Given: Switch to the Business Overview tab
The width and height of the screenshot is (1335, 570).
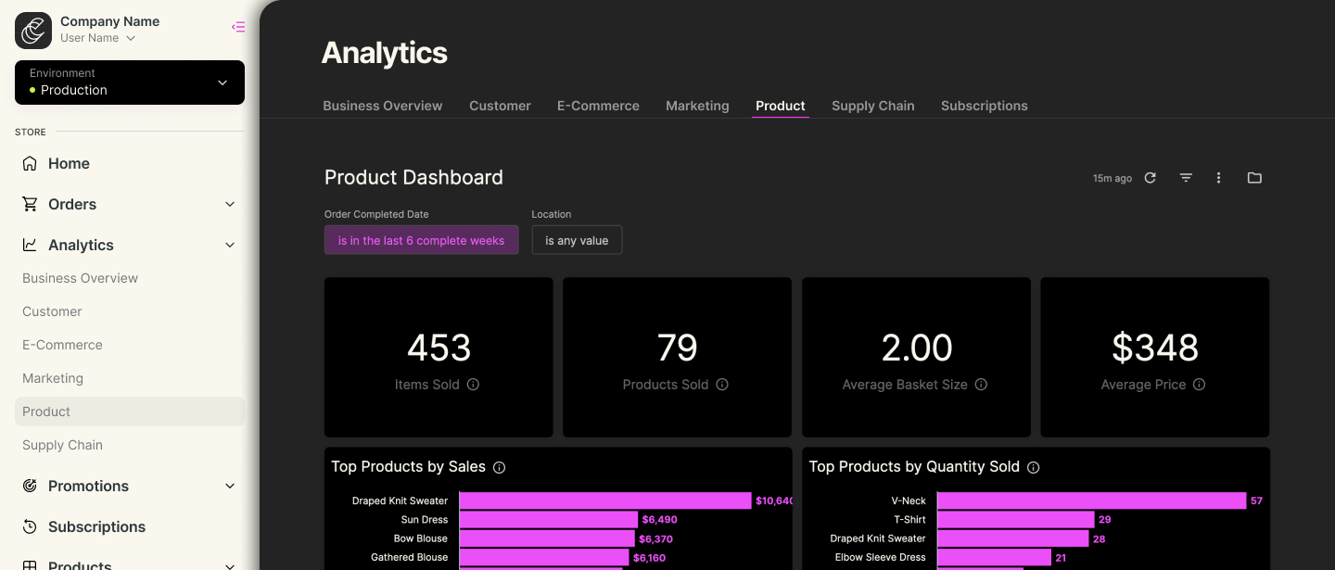Looking at the screenshot, I should click(x=383, y=106).
